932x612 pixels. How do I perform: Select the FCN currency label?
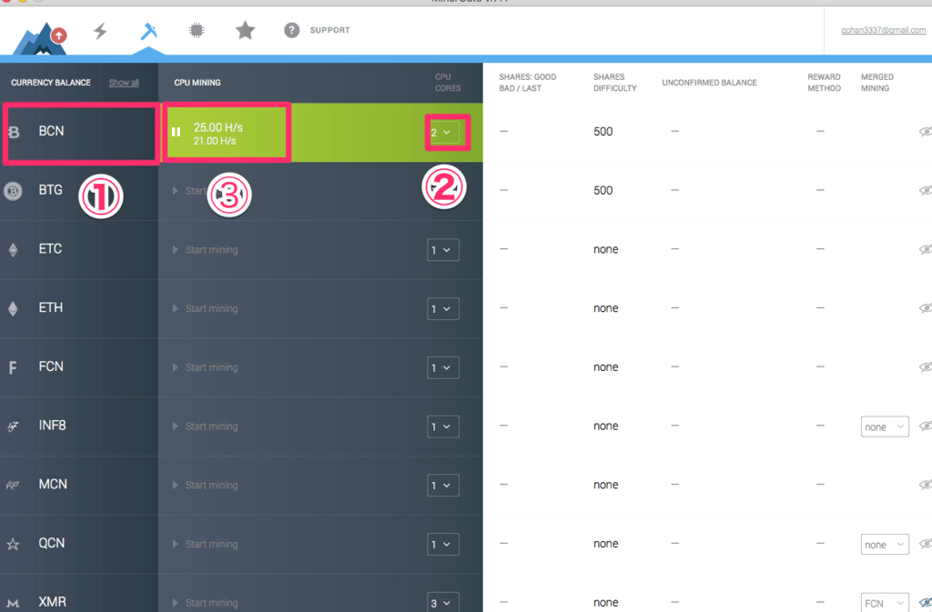point(51,366)
